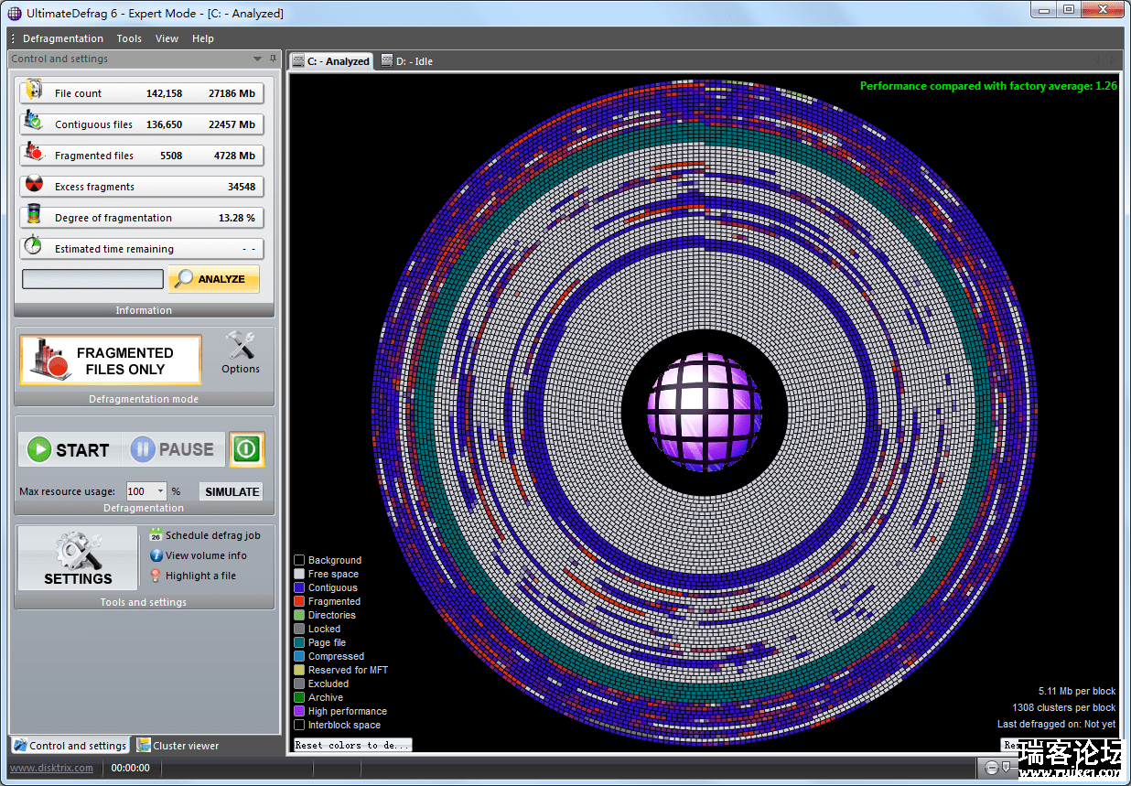This screenshot has width=1131, height=786.
Task: Click Reset colors to default button
Action: click(352, 745)
